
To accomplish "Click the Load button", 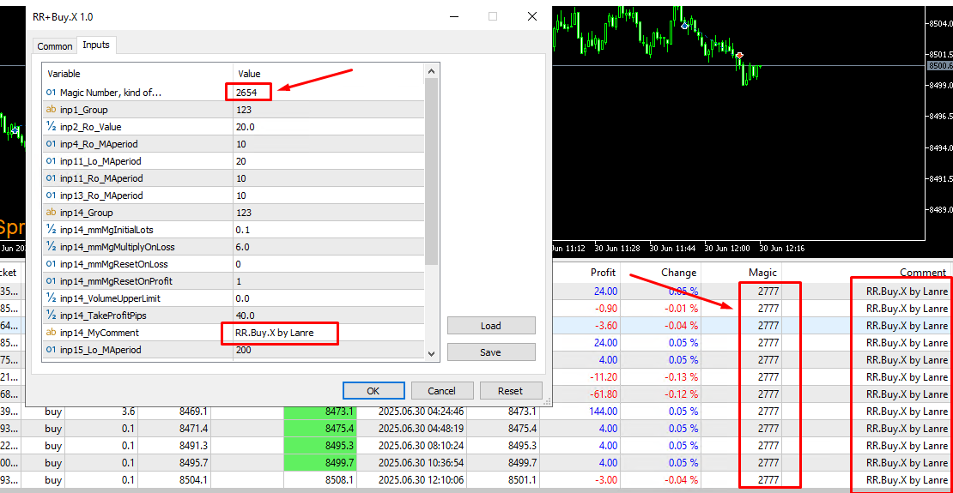I will [491, 326].
